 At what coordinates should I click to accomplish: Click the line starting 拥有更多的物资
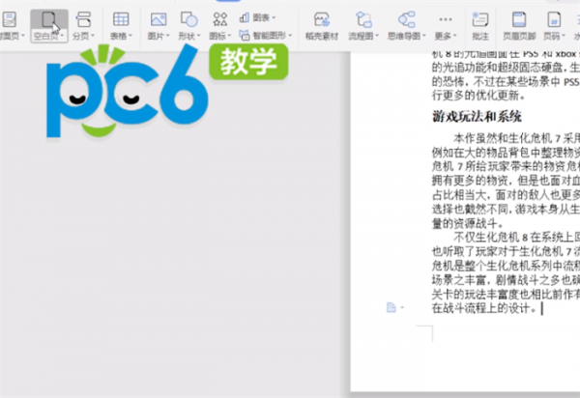(506, 181)
